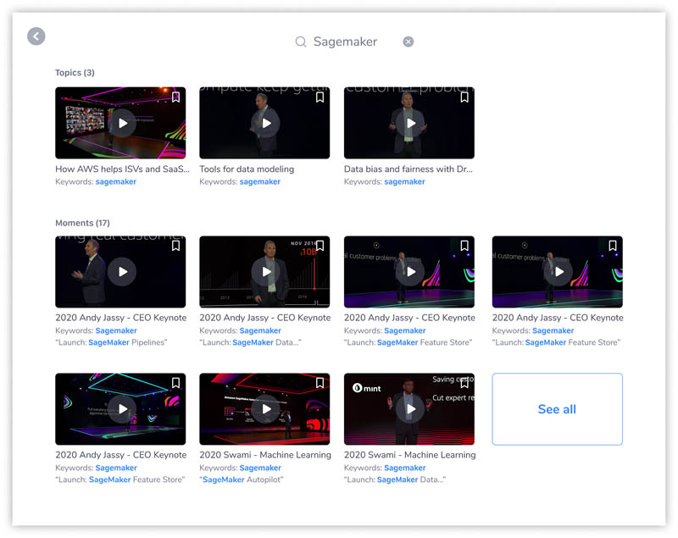This screenshot has width=678, height=538.
Task: Click the 'Moments (17)' section heading
Action: click(x=82, y=223)
